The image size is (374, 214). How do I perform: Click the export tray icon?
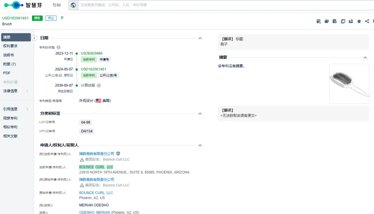pyautogui.click(x=351, y=21)
